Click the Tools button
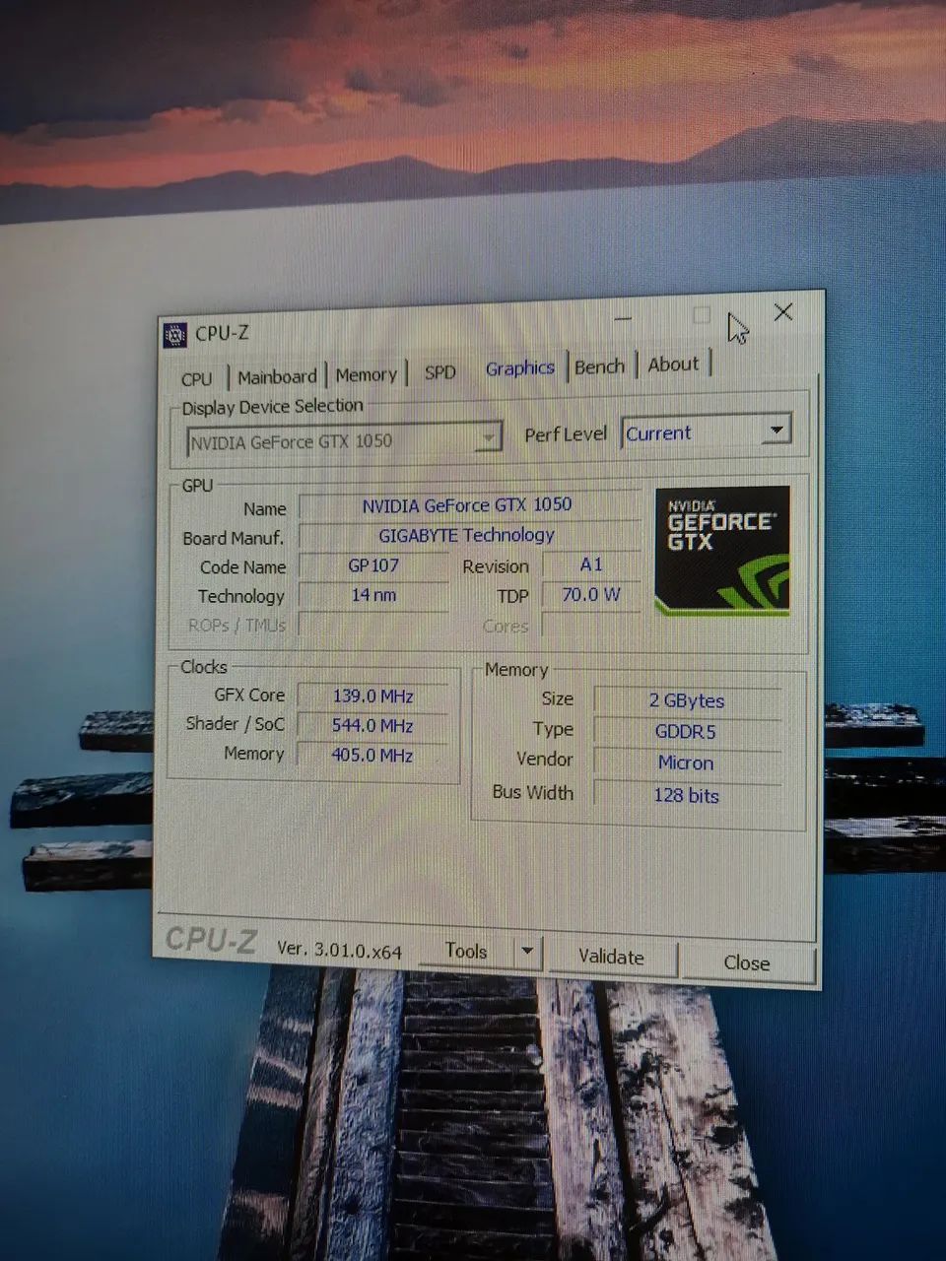Image resolution: width=946 pixels, height=1261 pixels. pyautogui.click(x=465, y=951)
